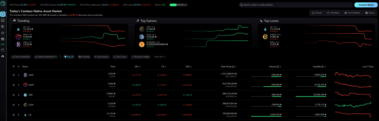
Task: Click the AGIX logo in Trending
Action: (18, 44)
